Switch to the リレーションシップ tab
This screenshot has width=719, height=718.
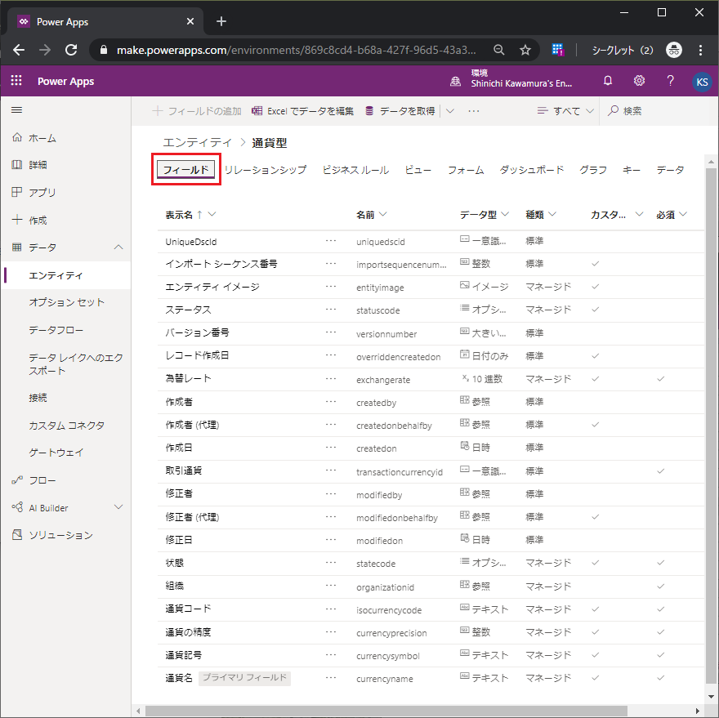[x=266, y=170]
